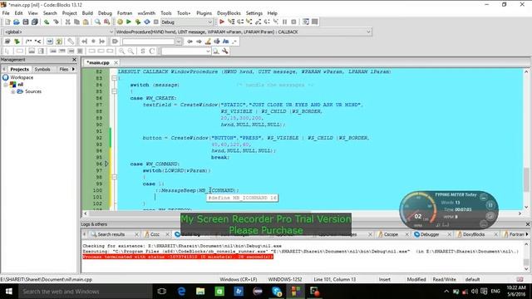Open the Settings menu
The width and height of the screenshot is (532, 299).
pyautogui.click(x=254, y=13)
